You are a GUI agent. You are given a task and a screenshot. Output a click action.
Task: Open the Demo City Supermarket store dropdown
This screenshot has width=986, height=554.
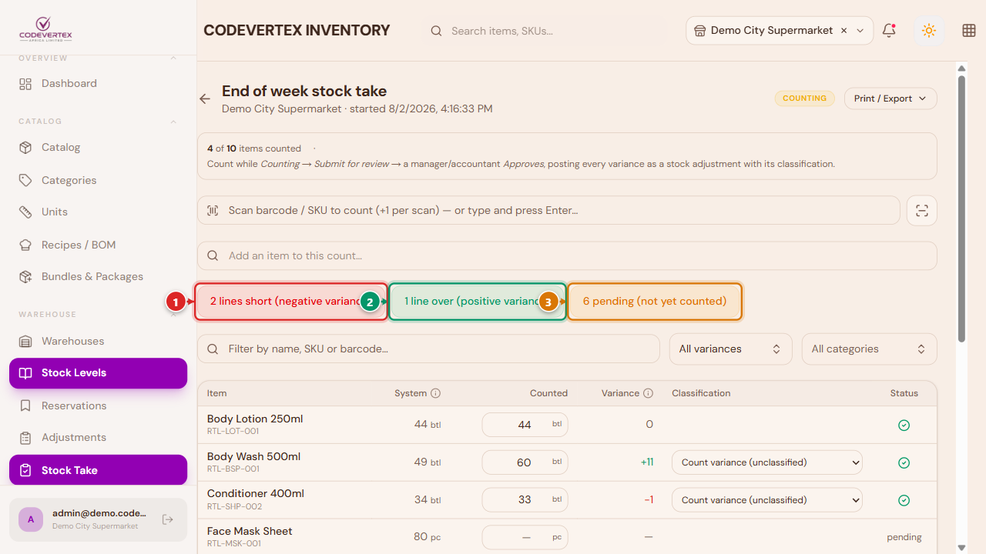tap(780, 31)
